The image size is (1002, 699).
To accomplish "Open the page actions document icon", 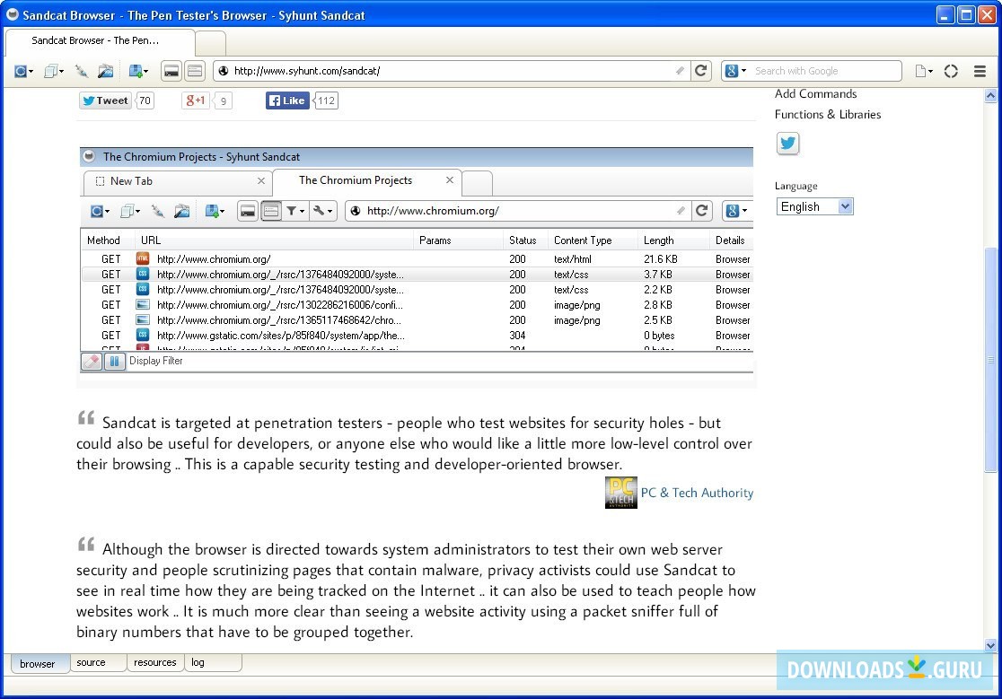I will tap(921, 70).
